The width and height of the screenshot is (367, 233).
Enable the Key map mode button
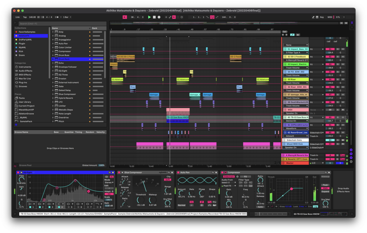[322, 17]
